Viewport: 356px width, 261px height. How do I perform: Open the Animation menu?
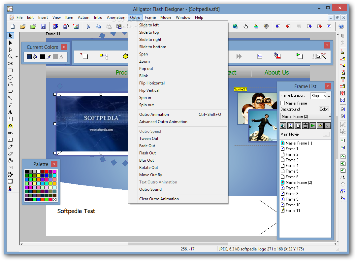coord(116,17)
